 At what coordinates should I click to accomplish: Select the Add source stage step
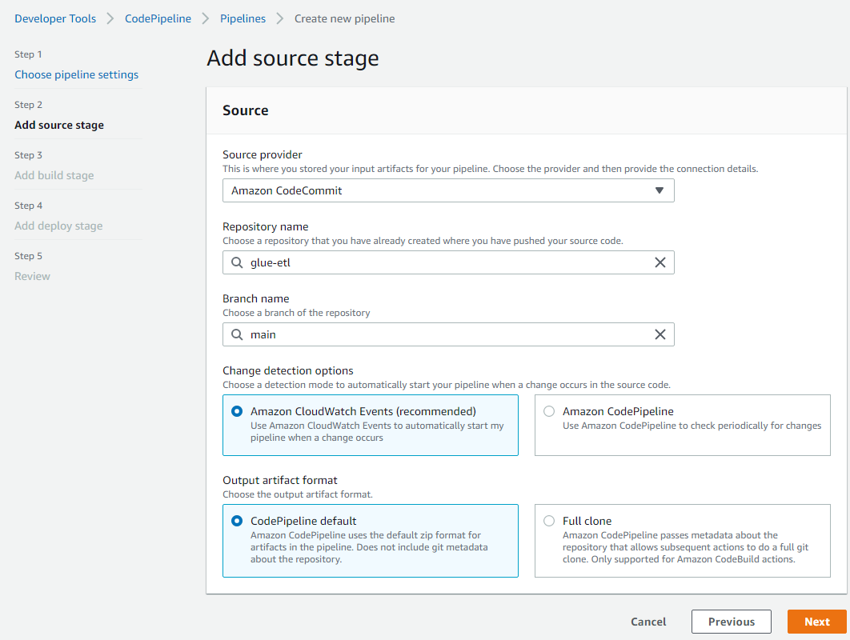[x=59, y=125]
